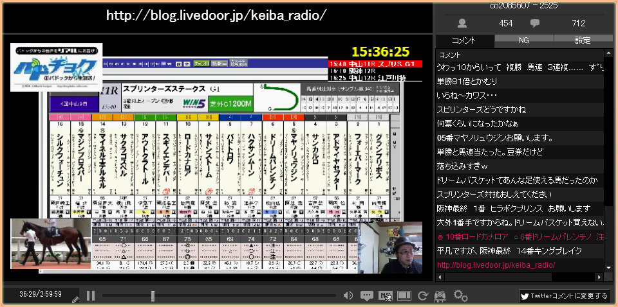The image size is (618, 307).
Task: Click the パドチョク logo image
Action: pyautogui.click(x=56, y=67)
